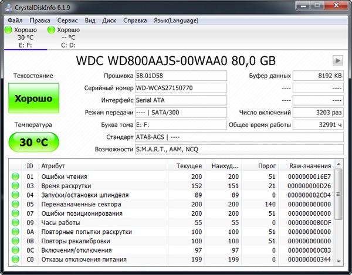
Task: Click status circle for attribute 01 read errors
Action: point(15,176)
